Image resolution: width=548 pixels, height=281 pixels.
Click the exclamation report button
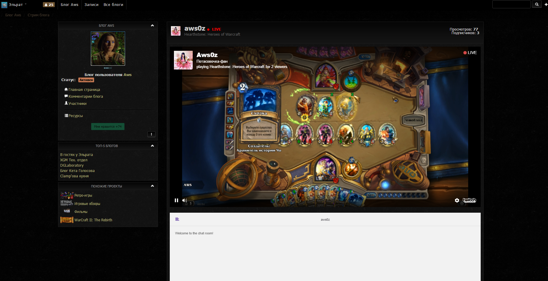[x=151, y=134]
